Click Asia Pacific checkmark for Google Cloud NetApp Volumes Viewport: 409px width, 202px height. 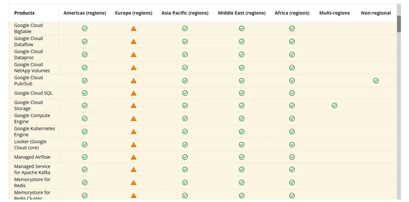(x=185, y=68)
